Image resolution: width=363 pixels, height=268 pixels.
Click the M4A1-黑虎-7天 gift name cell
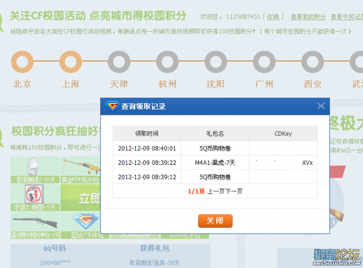[215, 163]
